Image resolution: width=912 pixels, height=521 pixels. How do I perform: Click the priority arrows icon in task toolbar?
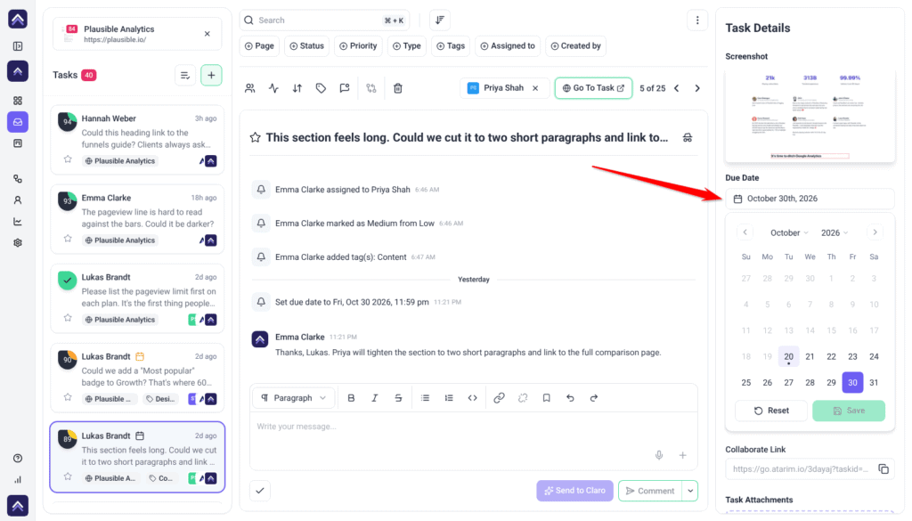coord(297,88)
